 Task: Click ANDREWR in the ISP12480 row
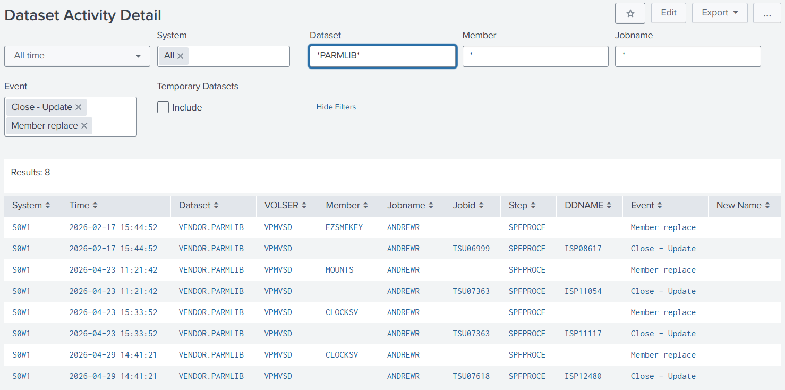click(403, 376)
